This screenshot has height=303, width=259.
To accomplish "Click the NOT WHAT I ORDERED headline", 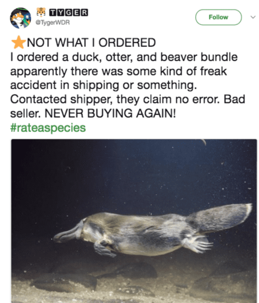I will [x=91, y=43].
